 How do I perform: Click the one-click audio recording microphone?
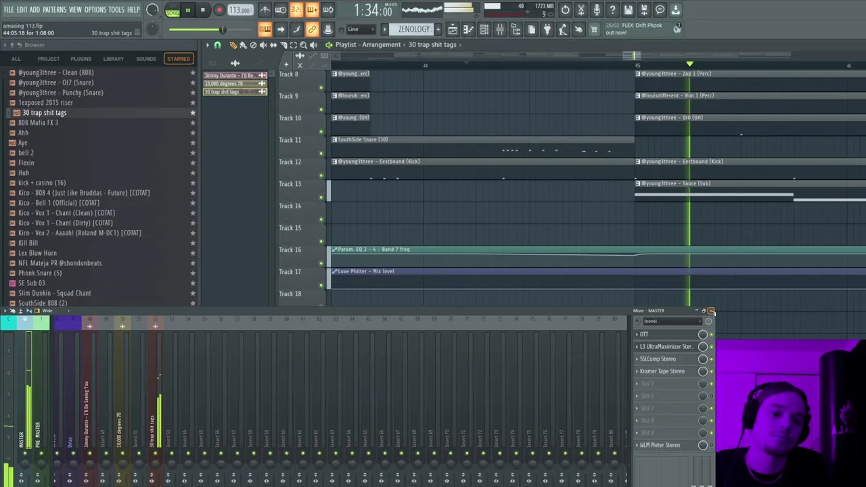pos(597,10)
